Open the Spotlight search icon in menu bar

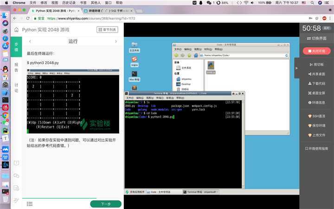pos(312,3)
